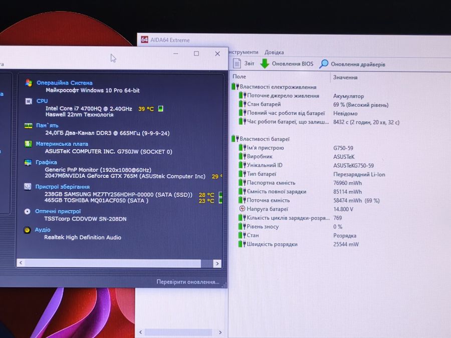Click the battery icon of Властивості електроживлення
The width and height of the screenshot is (451, 338).
(236, 86)
